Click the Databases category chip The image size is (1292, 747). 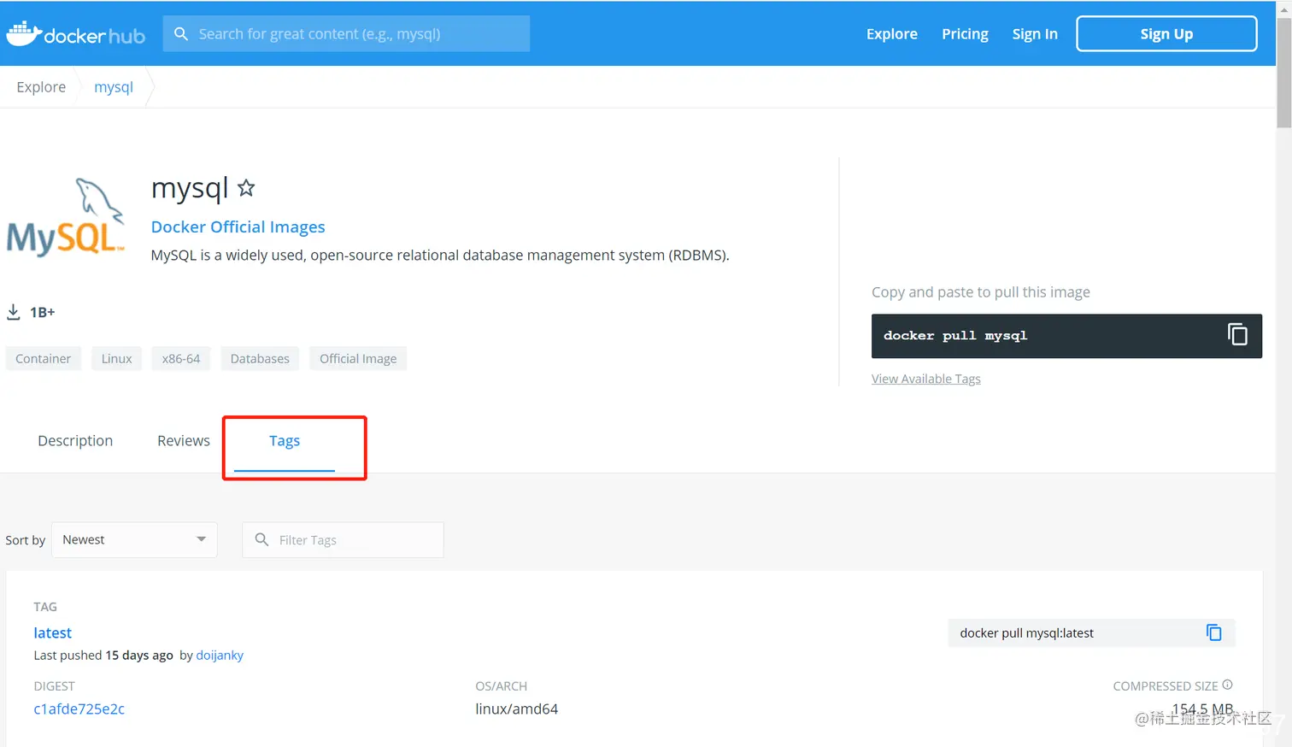260,358
